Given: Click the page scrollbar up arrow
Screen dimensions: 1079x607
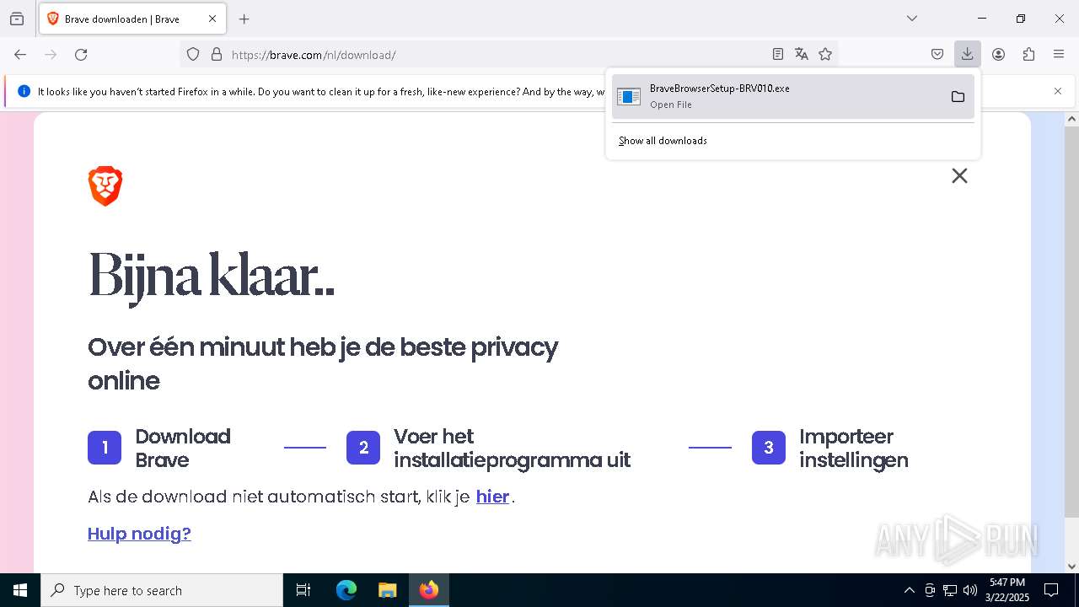Looking at the screenshot, I should (x=1071, y=119).
